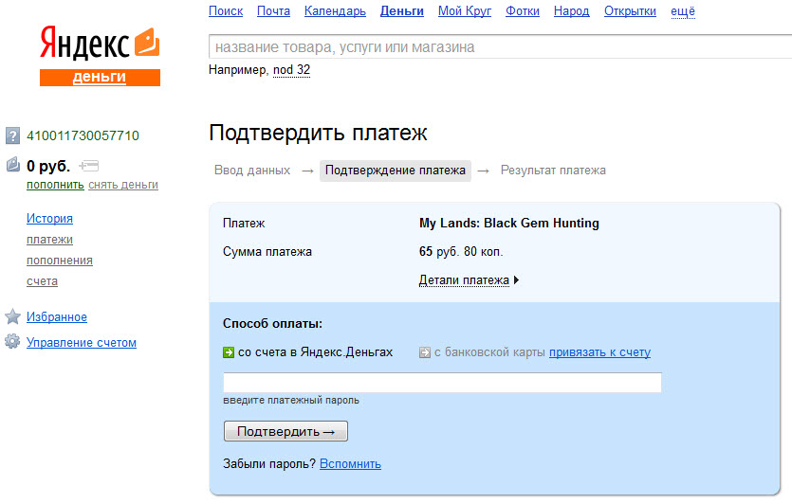The width and height of the screenshot is (792, 504).
Task: Focus the payment password input field
Action: (442, 383)
